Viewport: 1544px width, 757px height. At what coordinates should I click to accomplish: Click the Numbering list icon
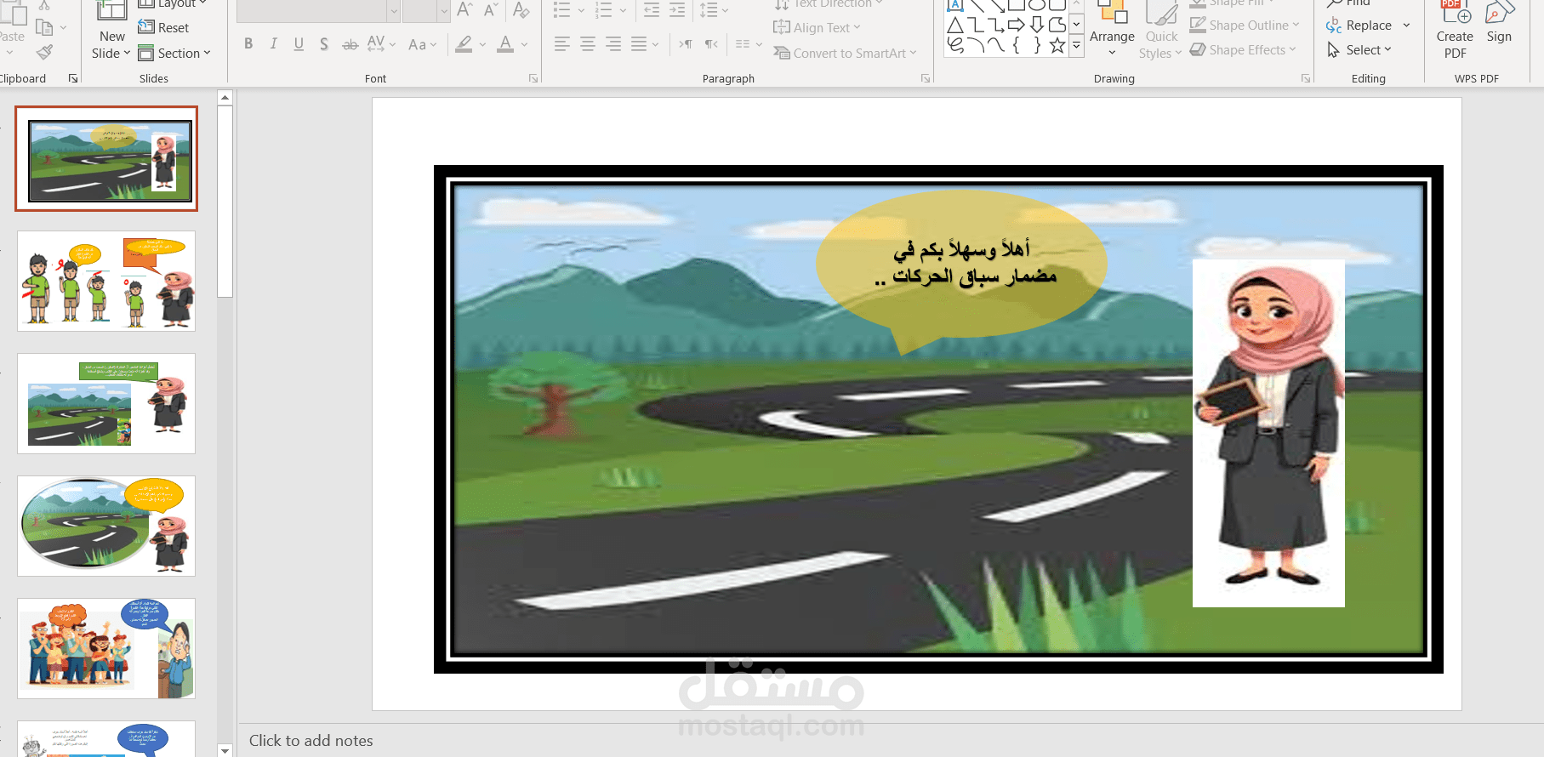pyautogui.click(x=604, y=10)
